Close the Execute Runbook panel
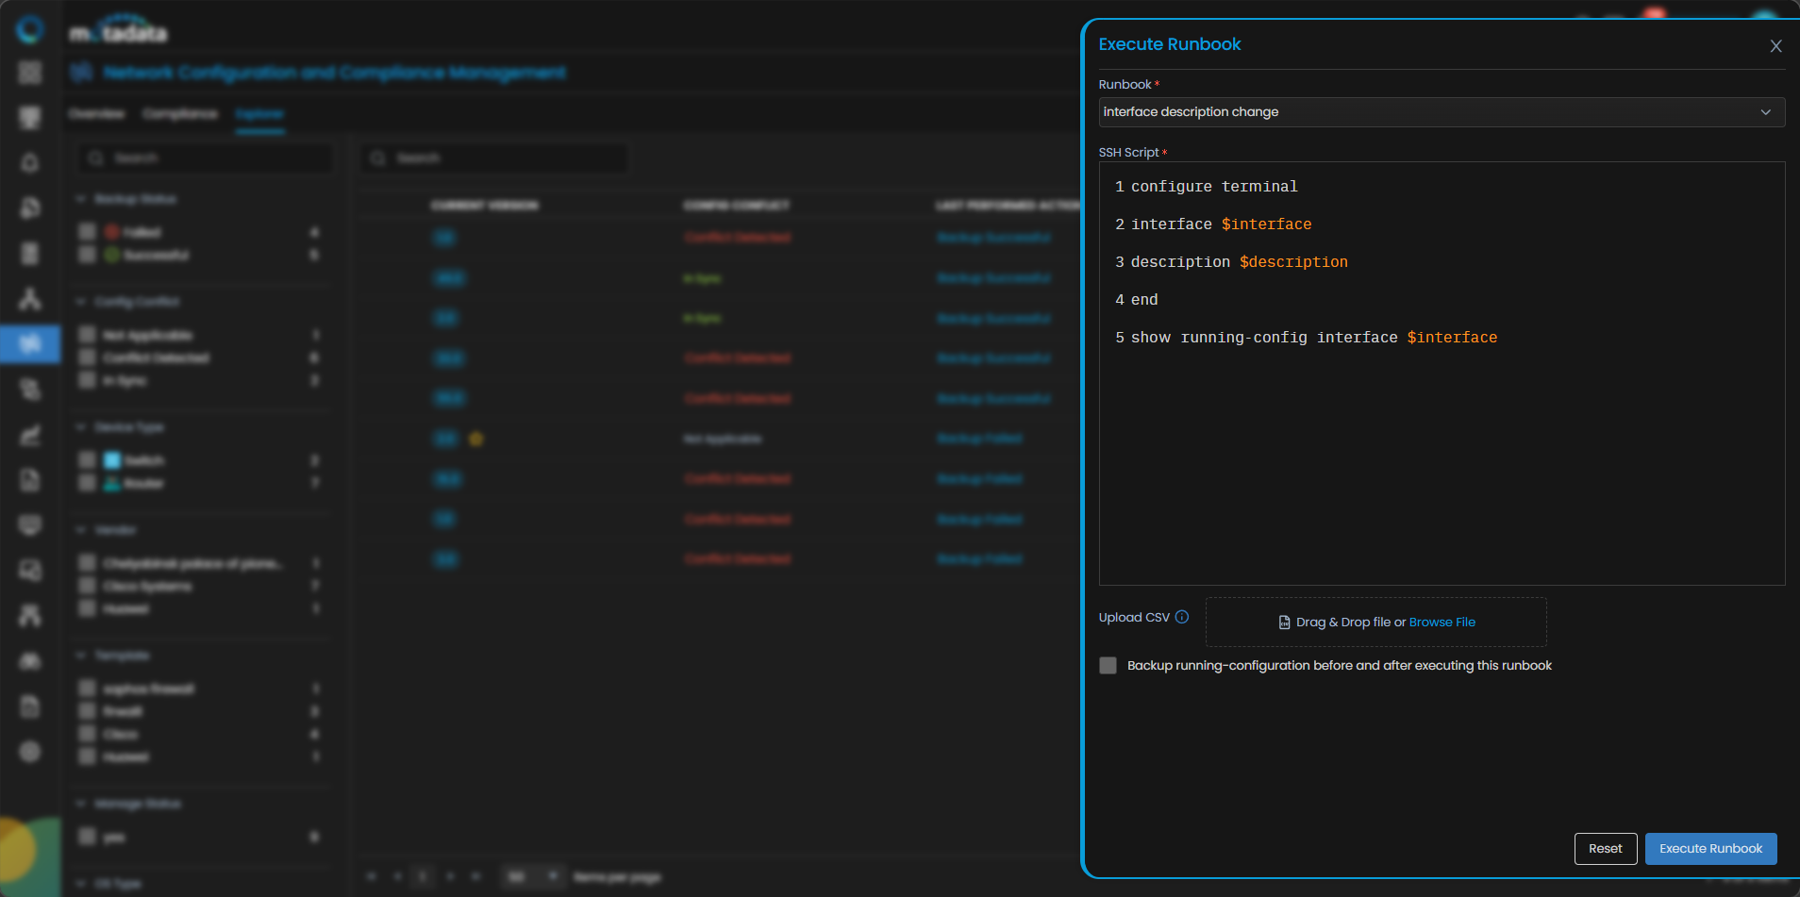Image resolution: width=1800 pixels, height=897 pixels. click(x=1775, y=46)
